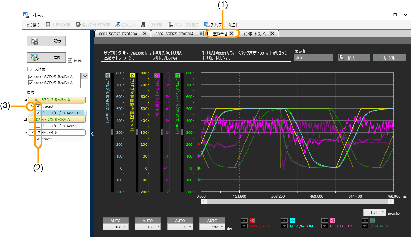Open the magenta アナログ2 トルク指令 axis settings
This screenshot has width=411, height=237.
(157, 75)
